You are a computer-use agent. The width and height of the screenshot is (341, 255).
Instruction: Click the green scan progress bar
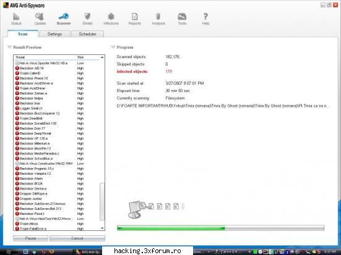pos(220,228)
